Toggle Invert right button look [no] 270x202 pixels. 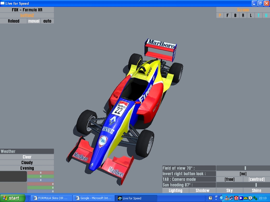[x=243, y=174]
